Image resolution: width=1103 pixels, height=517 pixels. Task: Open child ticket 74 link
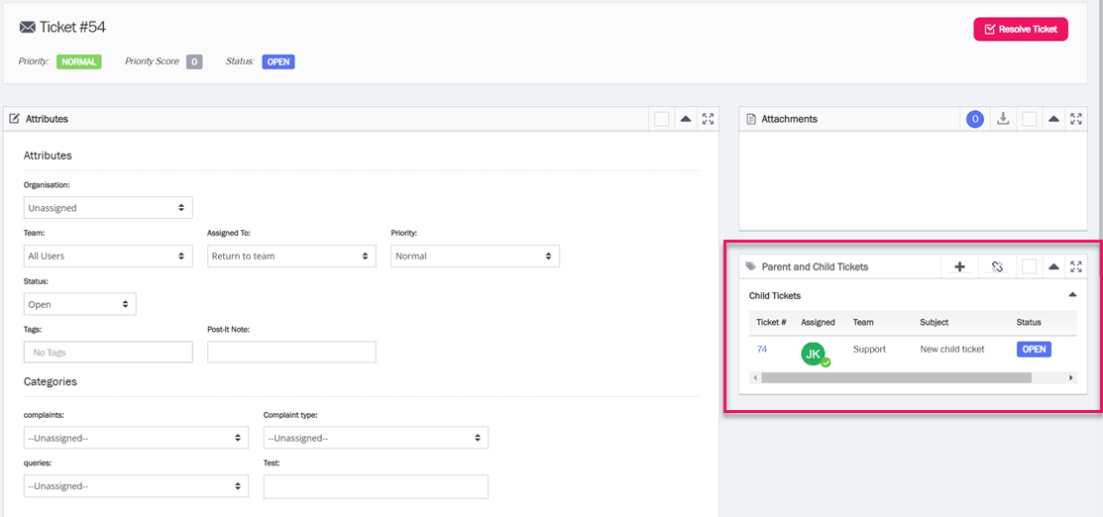(762, 350)
